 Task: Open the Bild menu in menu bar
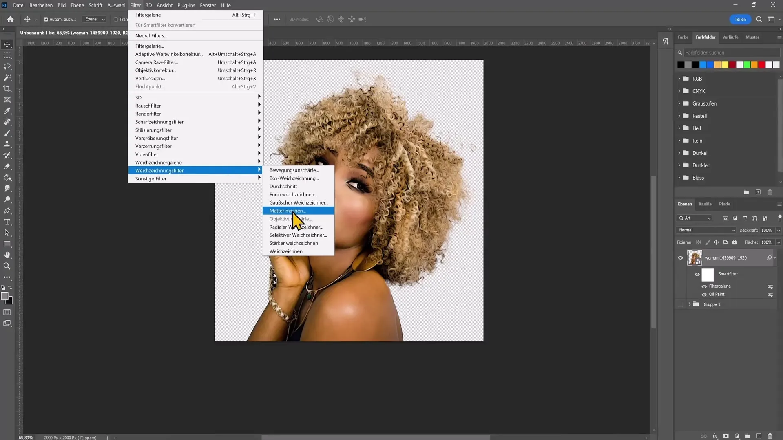click(x=62, y=5)
